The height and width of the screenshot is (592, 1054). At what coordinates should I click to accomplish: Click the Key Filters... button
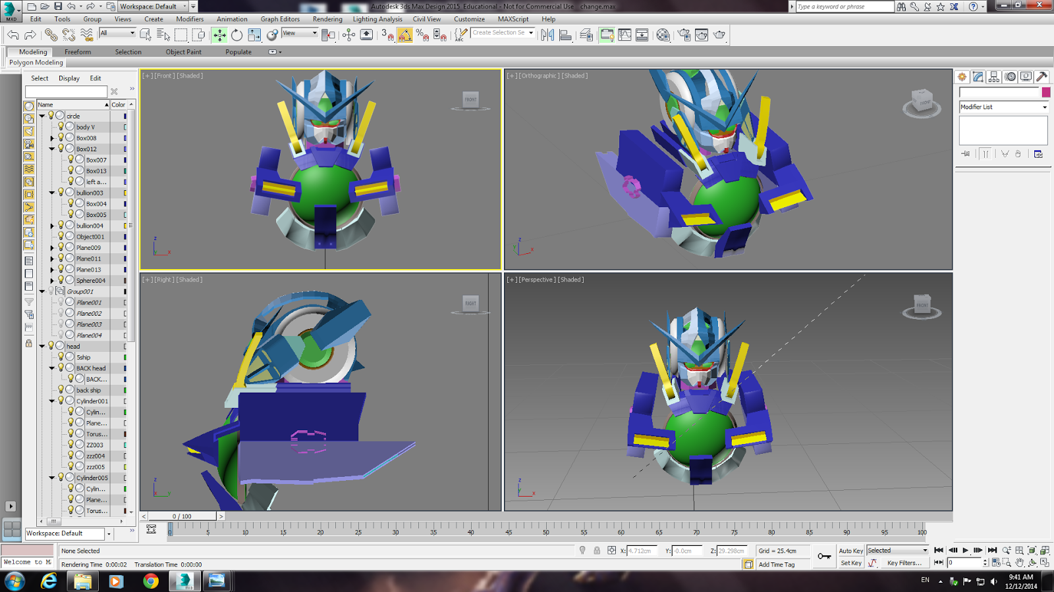point(904,563)
